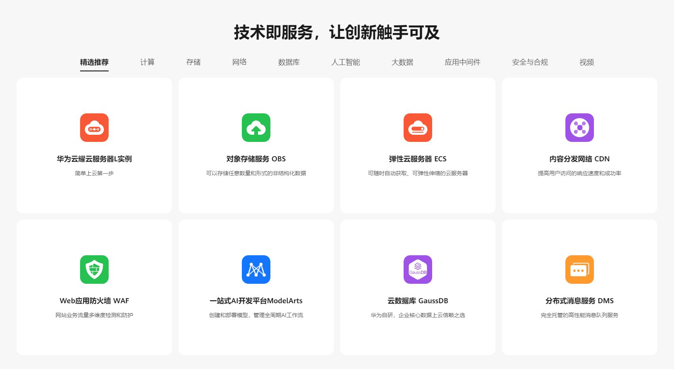Open the 数据库 category tab

[x=289, y=62]
